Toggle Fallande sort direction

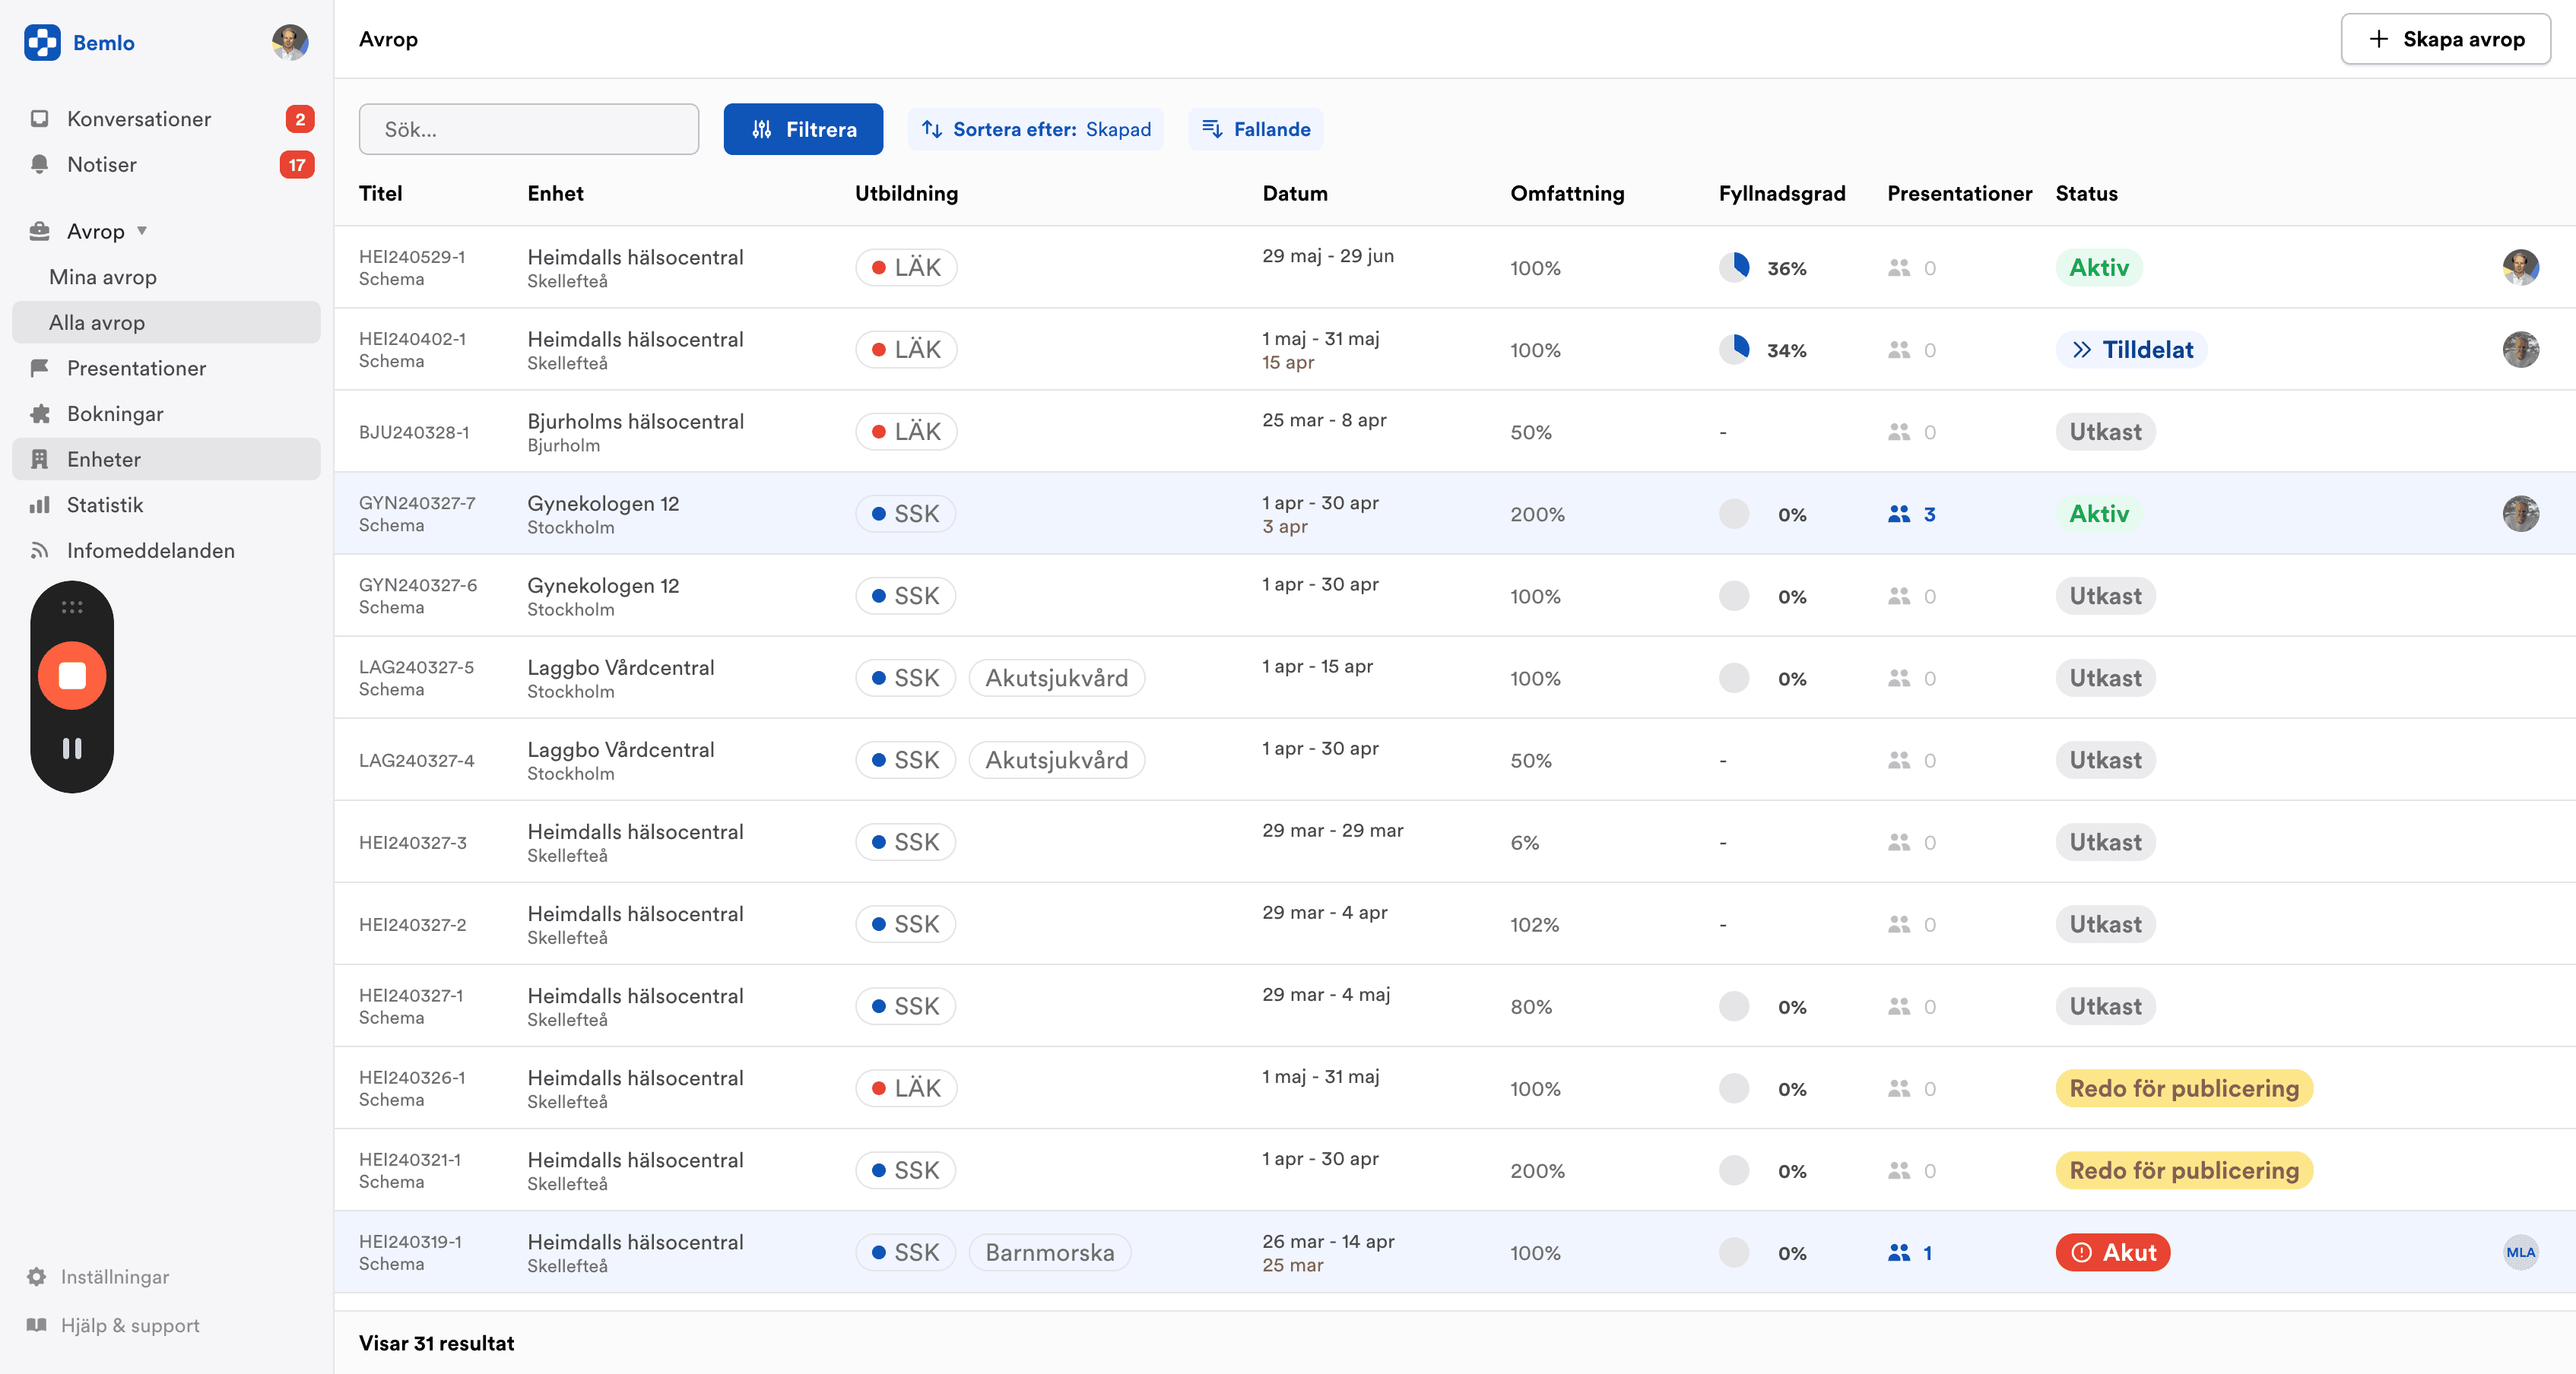pos(1256,129)
